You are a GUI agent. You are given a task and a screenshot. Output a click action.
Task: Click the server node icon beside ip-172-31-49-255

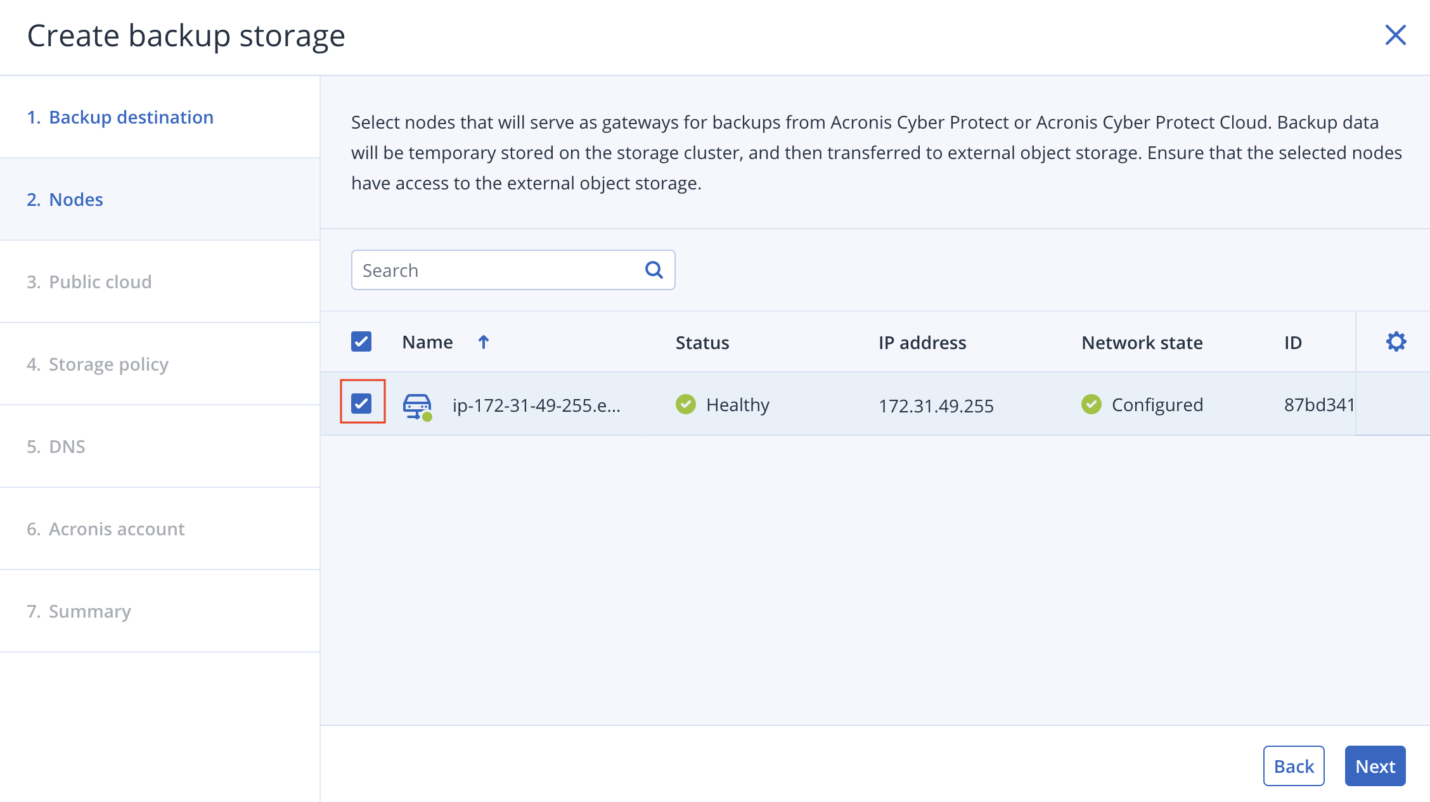[x=417, y=404]
